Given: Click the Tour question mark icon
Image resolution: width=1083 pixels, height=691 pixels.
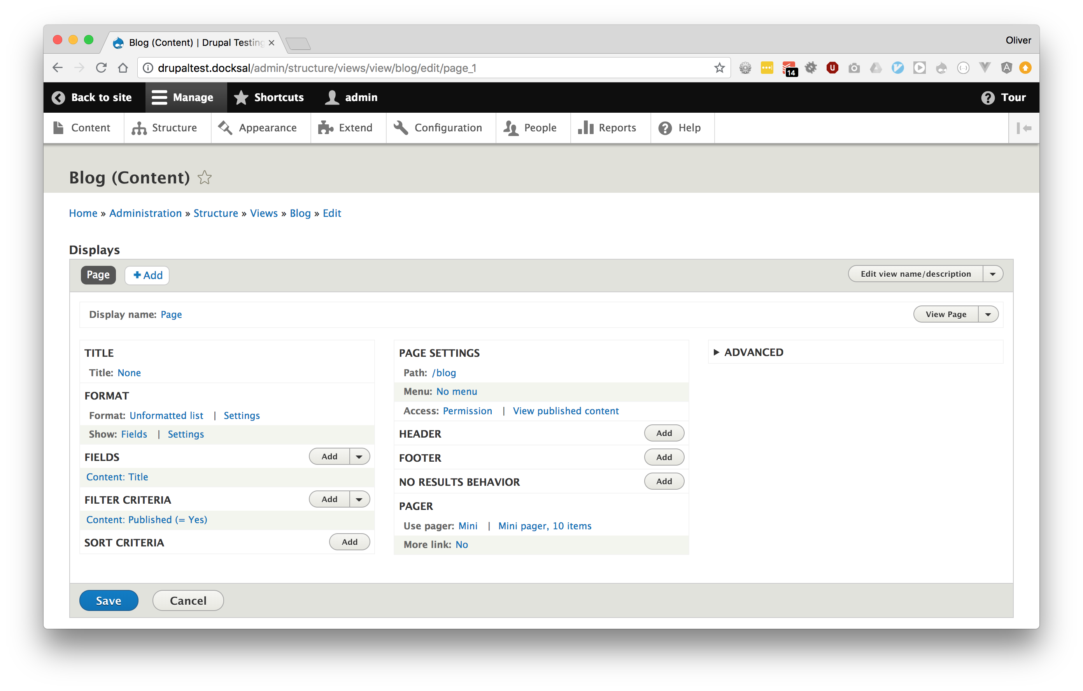Looking at the screenshot, I should pos(988,98).
